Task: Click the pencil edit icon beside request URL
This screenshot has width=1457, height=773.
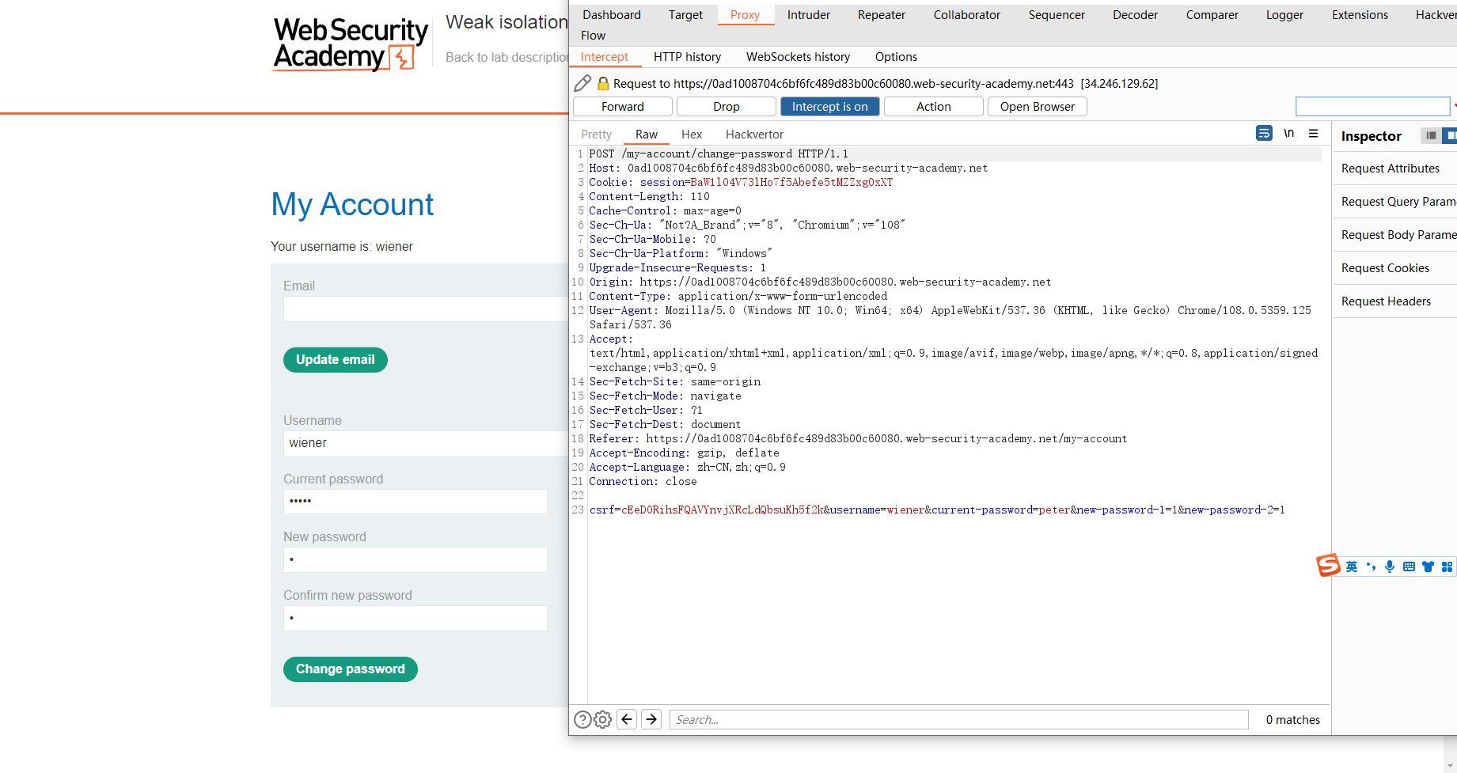Action: point(582,83)
